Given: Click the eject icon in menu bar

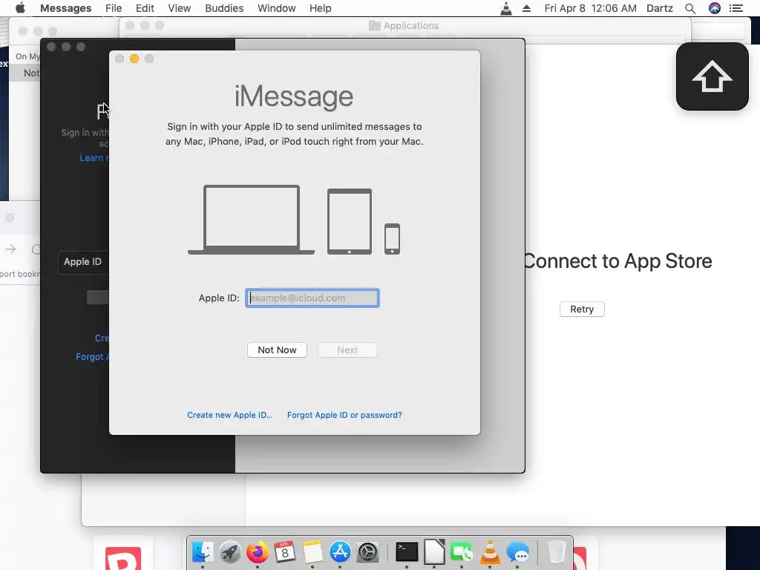Looking at the screenshot, I should point(526,8).
